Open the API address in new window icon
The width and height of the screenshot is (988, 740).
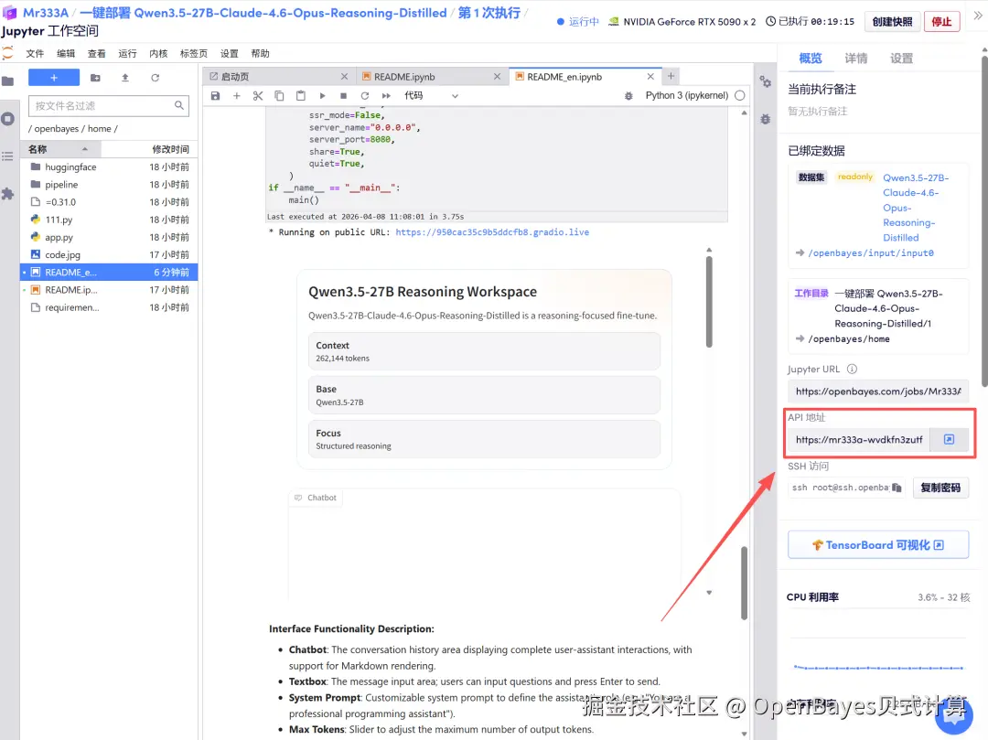(949, 440)
